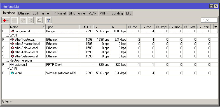Screen dimensions: 220x107
Task: Sort by the Rx column header
Action: pyautogui.click(x=118, y=27)
